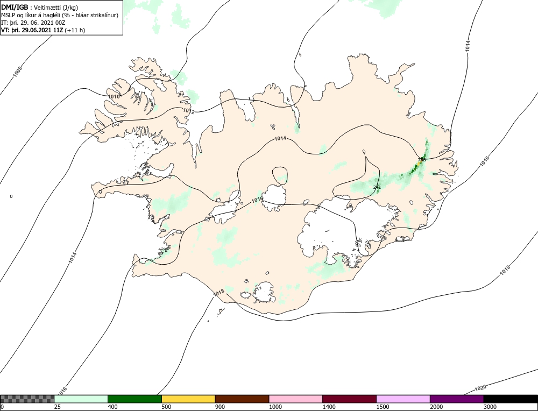Viewport: 538px width, 411px height.
Task: Click the brown 900–1000 legend swatch
Action: click(x=242, y=399)
